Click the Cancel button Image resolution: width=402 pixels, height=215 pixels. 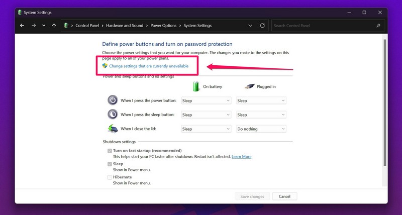pos(284,196)
